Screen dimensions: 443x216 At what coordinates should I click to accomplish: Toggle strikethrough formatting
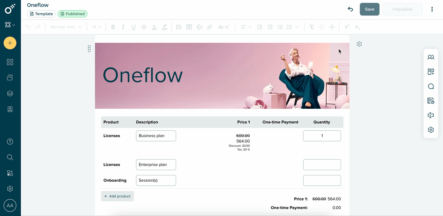(144, 27)
